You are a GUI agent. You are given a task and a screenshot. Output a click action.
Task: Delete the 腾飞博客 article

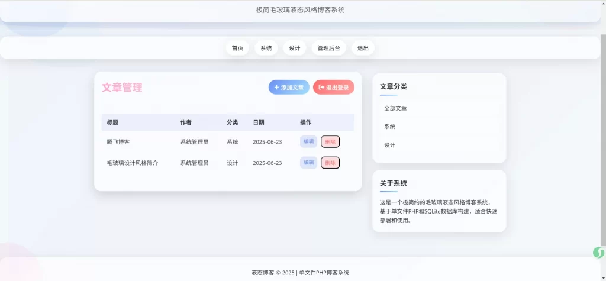tap(330, 141)
